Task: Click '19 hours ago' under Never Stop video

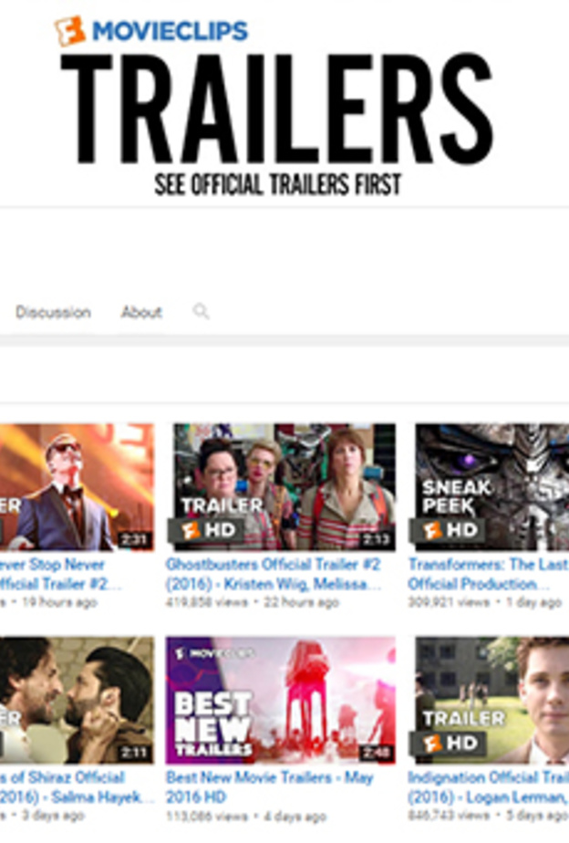Action: (59, 603)
